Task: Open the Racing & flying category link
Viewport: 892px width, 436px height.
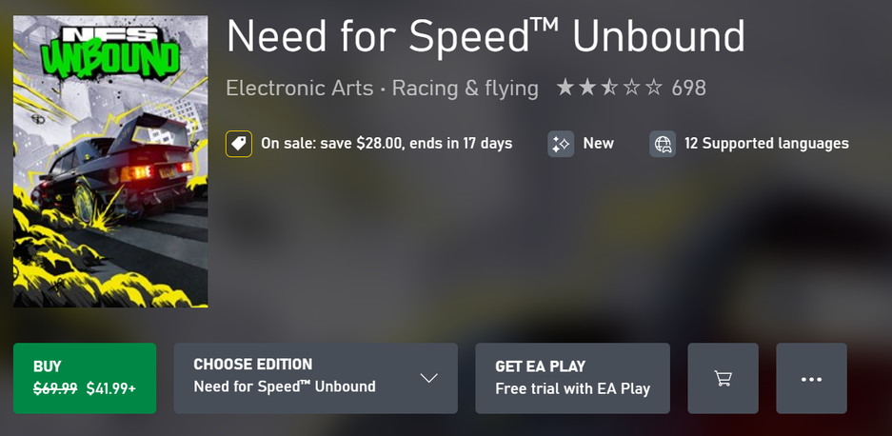Action: 466,89
